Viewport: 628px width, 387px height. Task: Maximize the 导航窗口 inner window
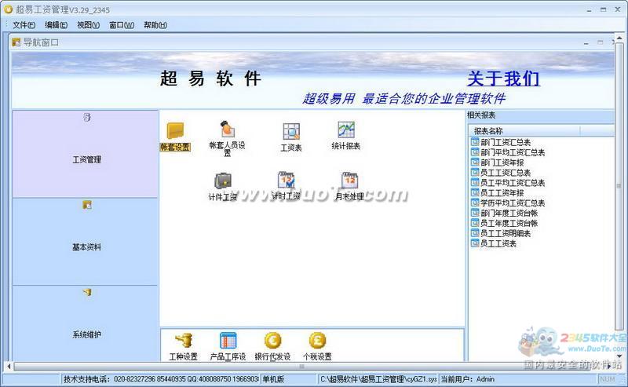click(x=600, y=42)
